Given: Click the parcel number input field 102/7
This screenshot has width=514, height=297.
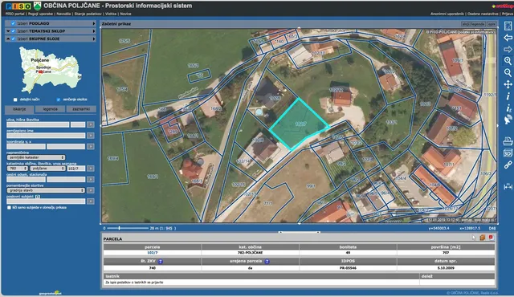Looking at the screenshot, I should (x=76, y=169).
